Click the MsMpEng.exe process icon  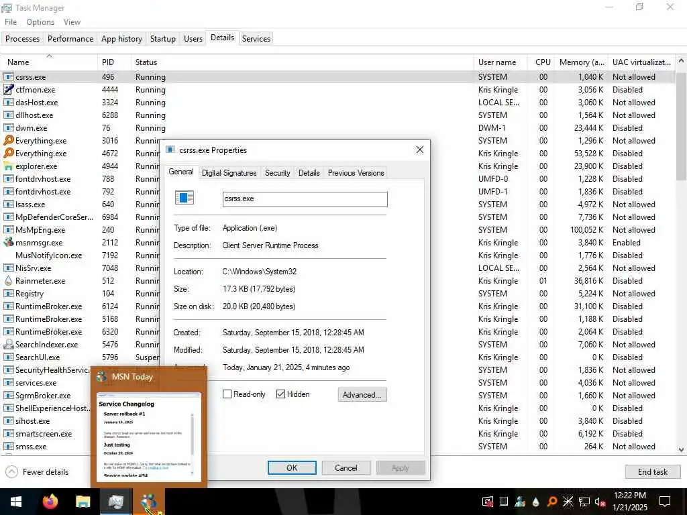point(8,229)
